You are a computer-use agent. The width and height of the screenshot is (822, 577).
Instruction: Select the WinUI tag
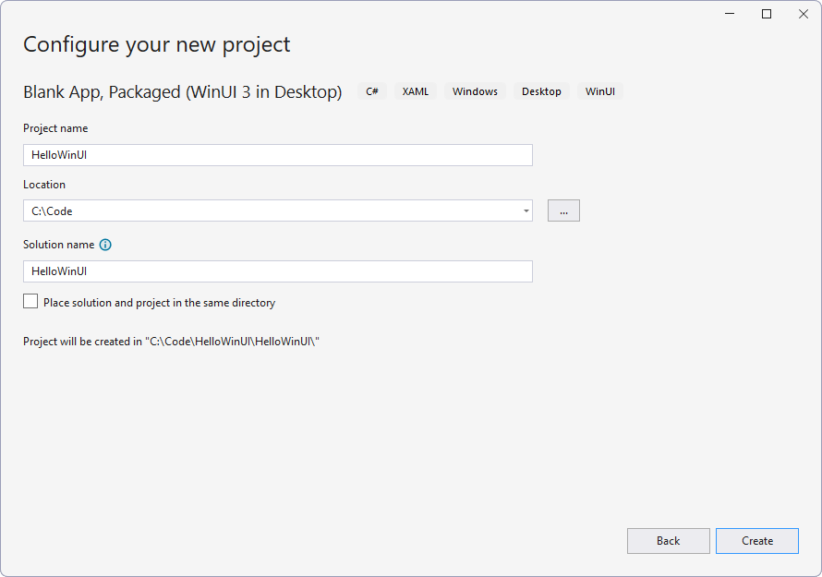click(x=600, y=91)
